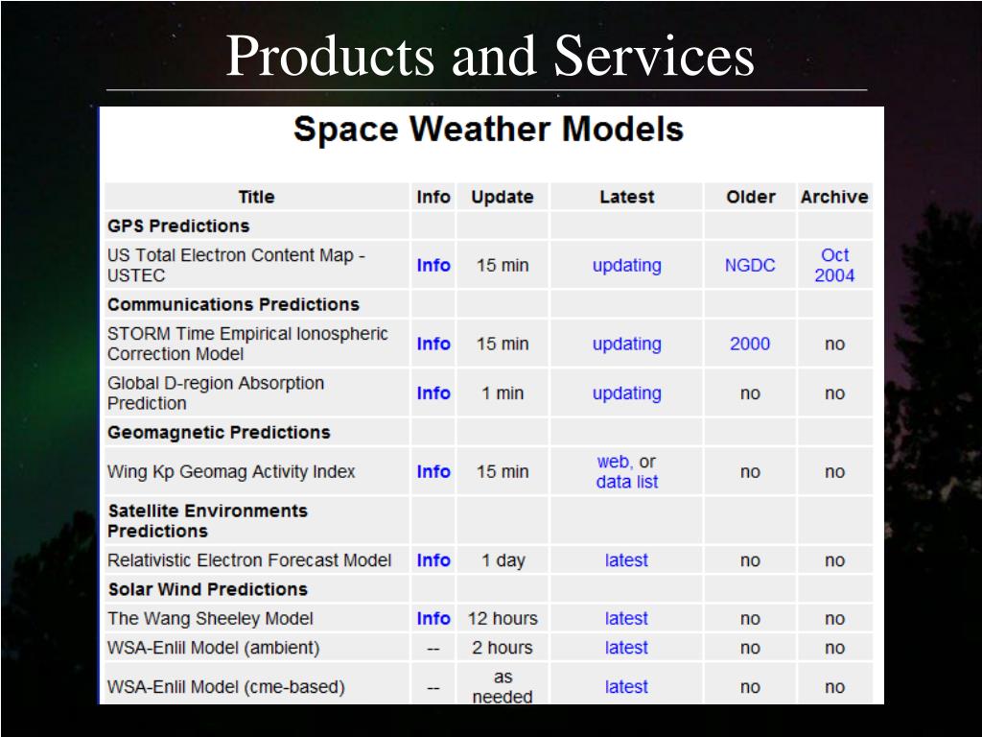Click the Older column header
Image resolution: width=982 pixels, height=737 pixels.
pos(750,197)
